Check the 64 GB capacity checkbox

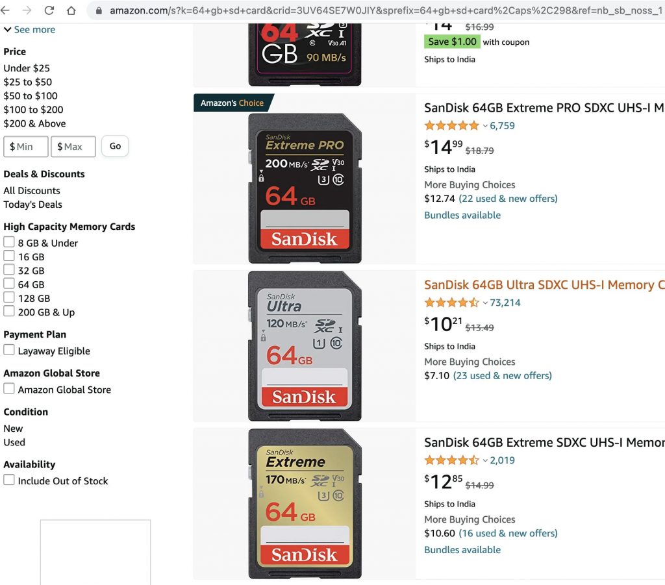point(9,284)
